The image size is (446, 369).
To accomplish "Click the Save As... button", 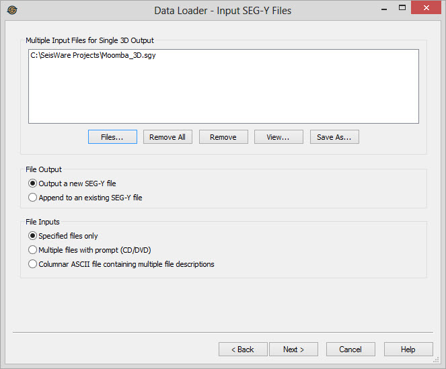I will coord(334,137).
